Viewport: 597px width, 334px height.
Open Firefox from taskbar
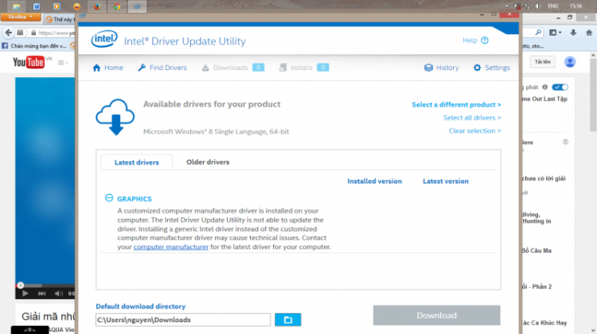tap(97, 6)
